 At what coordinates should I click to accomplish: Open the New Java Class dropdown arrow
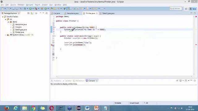pos(48,9)
